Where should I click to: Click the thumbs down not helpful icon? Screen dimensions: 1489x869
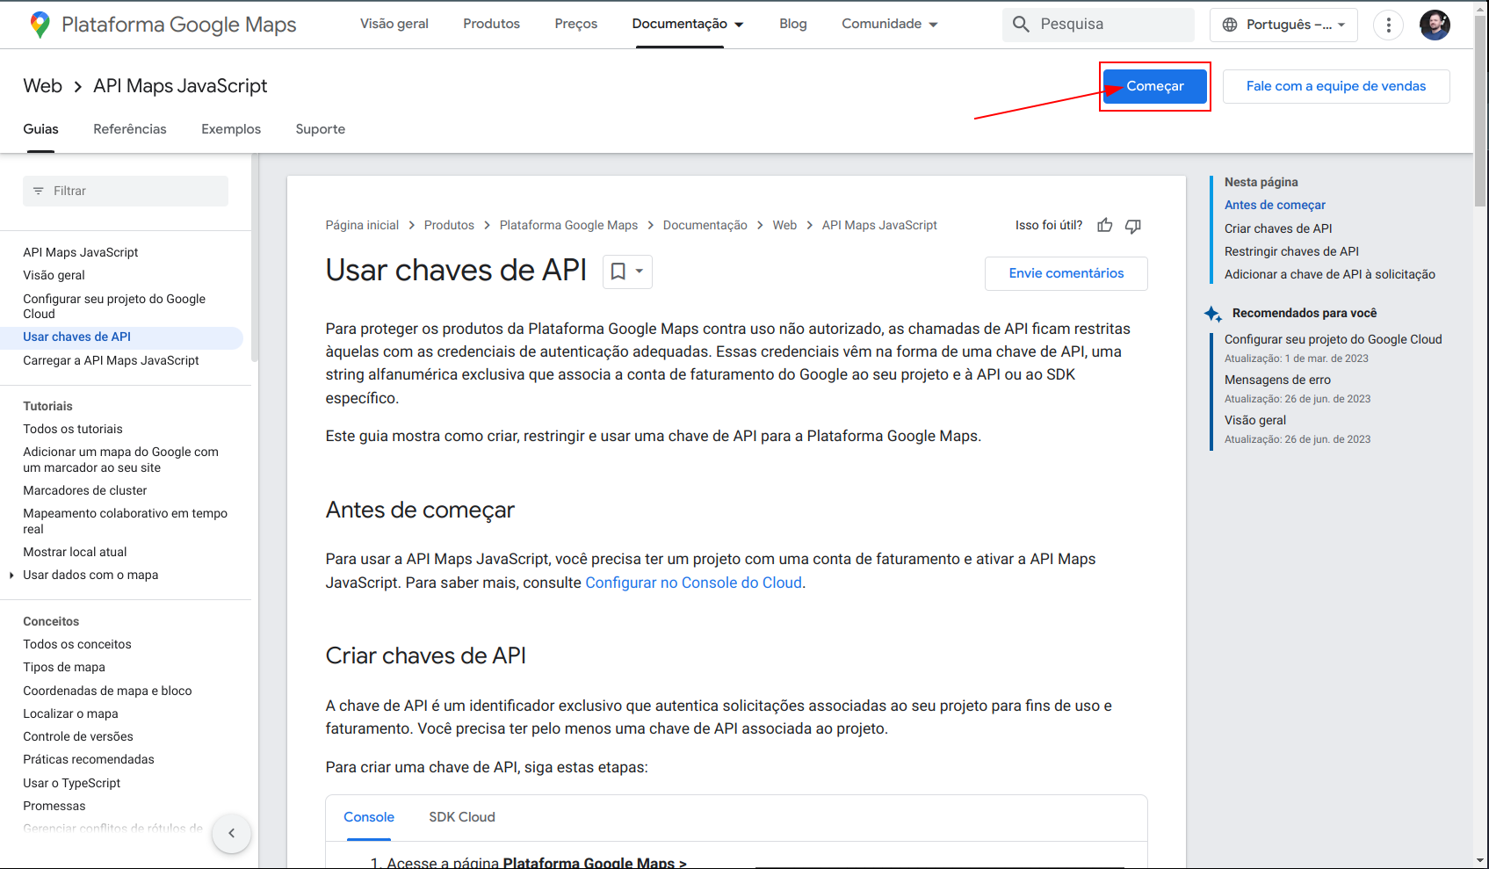[x=1133, y=226]
